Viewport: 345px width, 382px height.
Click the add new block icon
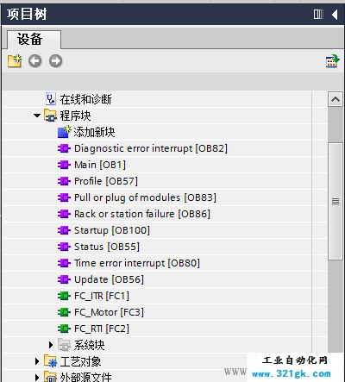[64, 132]
